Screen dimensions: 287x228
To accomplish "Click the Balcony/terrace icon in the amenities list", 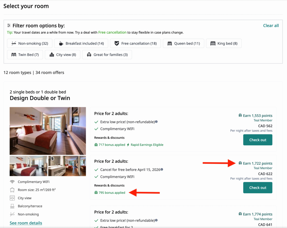I will [12, 206].
